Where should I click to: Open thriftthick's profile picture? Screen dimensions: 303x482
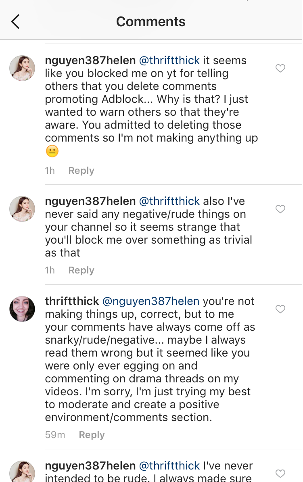coord(22,309)
